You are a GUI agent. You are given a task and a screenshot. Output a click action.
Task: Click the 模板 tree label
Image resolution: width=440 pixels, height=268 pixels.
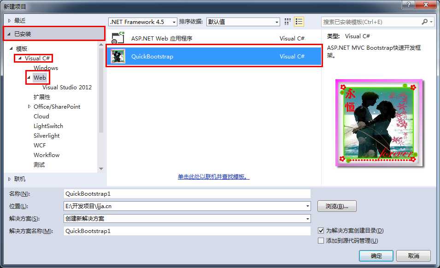[x=21, y=49]
